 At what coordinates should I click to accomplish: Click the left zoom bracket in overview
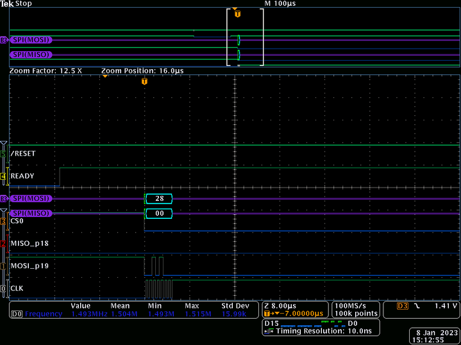(x=229, y=37)
